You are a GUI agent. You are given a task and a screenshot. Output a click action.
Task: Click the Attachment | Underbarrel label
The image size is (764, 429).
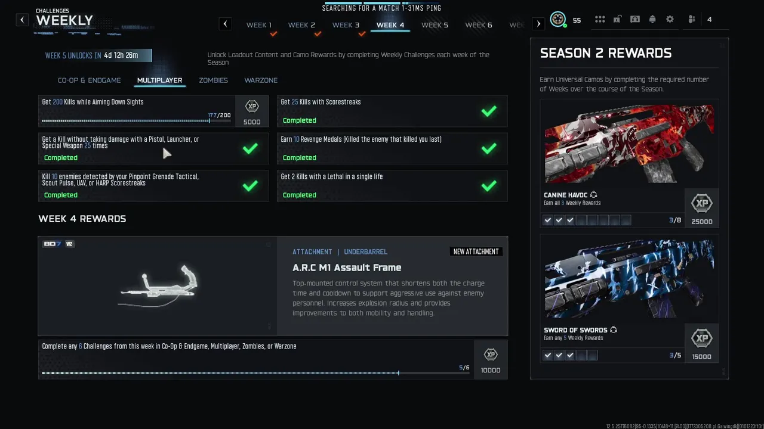340,252
